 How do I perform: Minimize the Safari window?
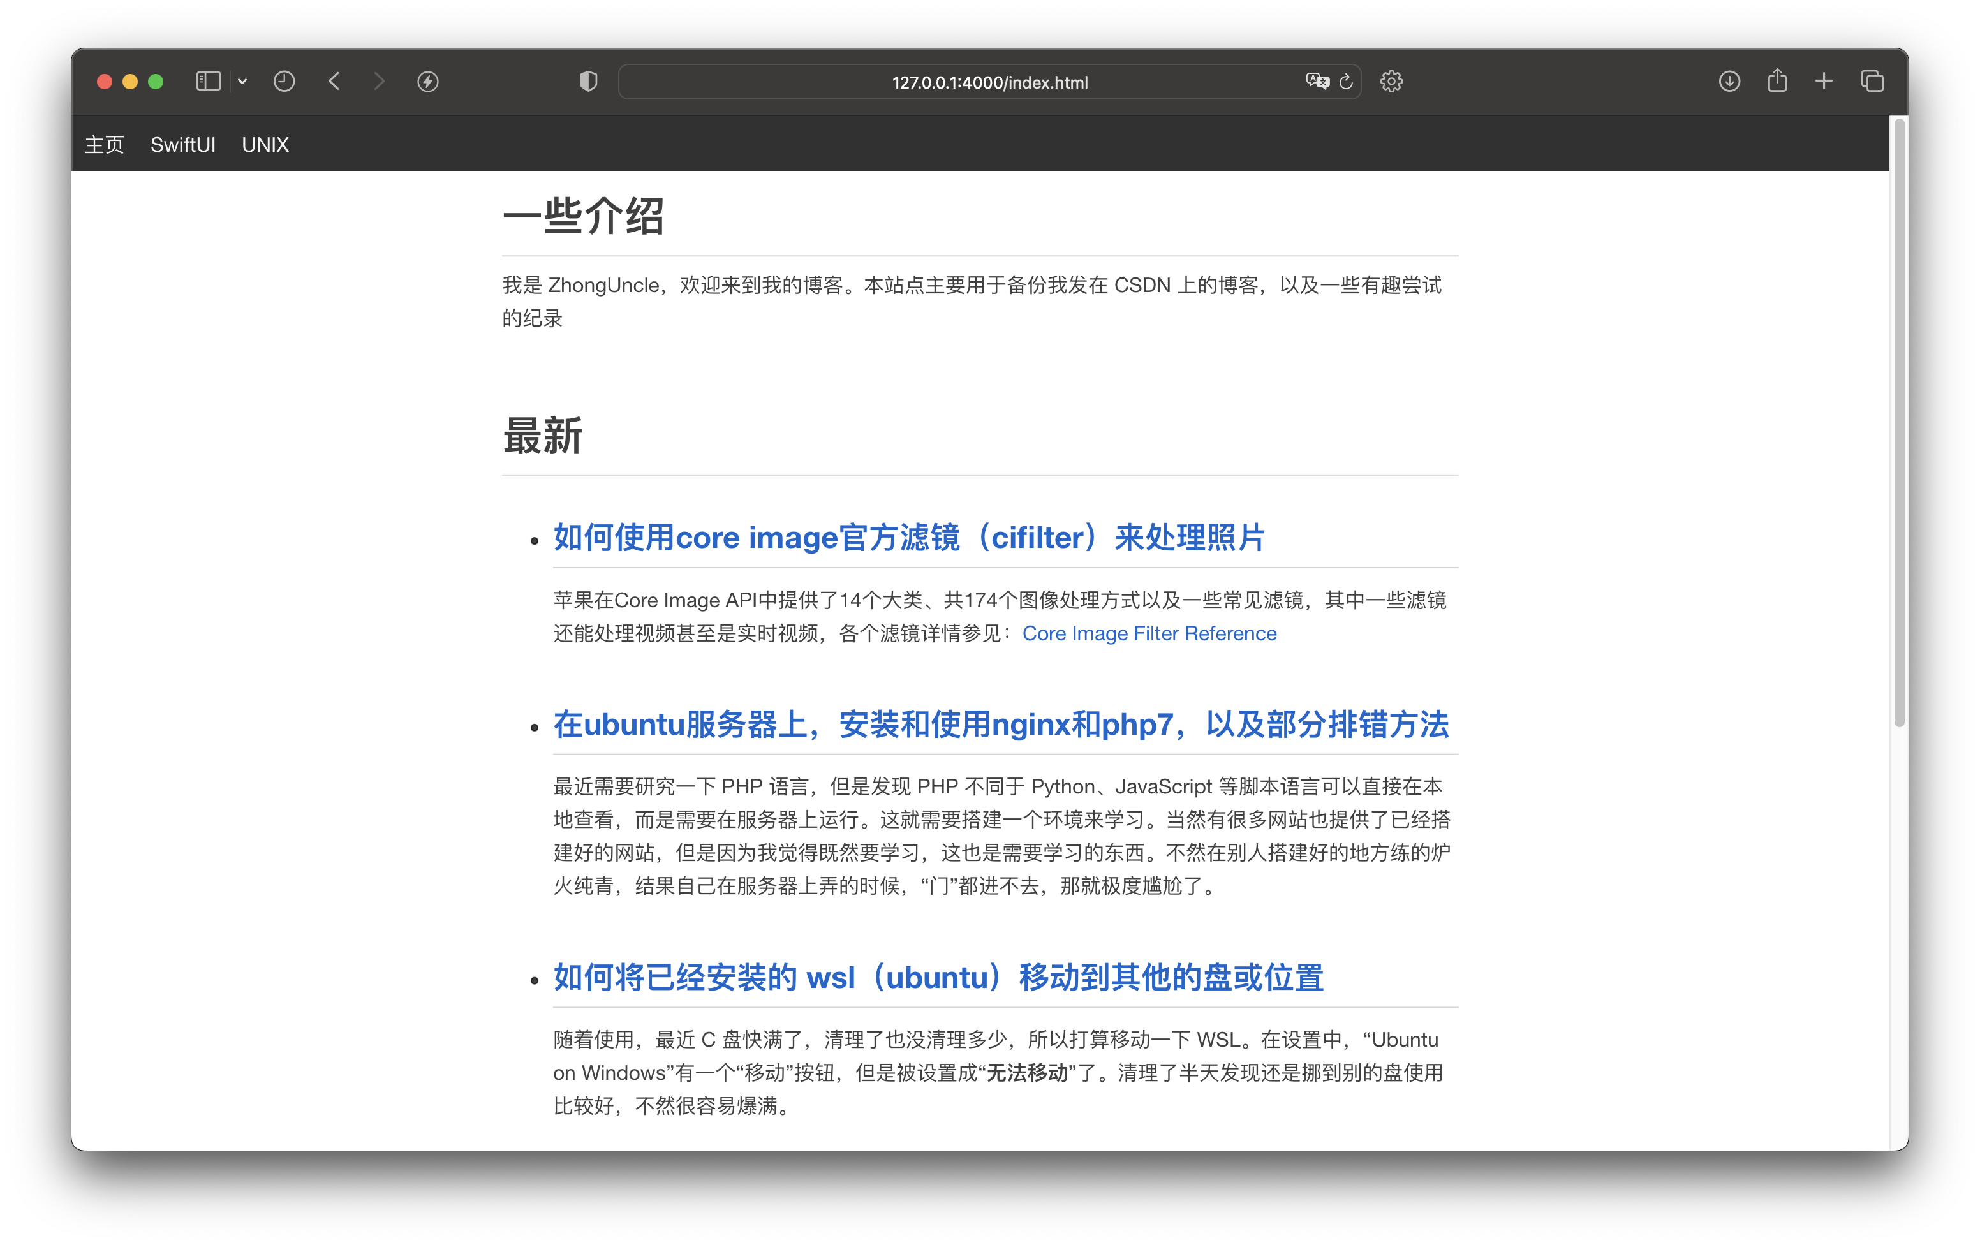[x=130, y=82]
